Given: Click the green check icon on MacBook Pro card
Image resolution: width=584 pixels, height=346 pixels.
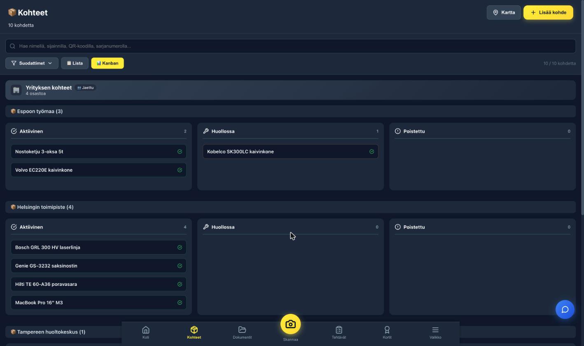Looking at the screenshot, I should point(180,303).
